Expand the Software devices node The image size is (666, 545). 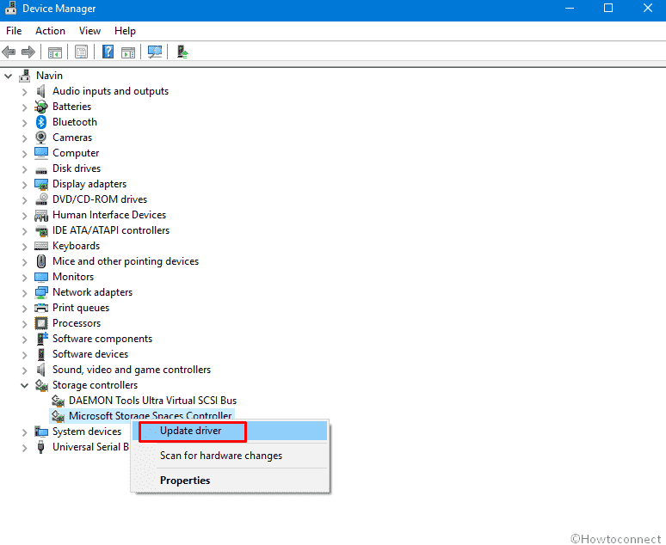pos(25,355)
